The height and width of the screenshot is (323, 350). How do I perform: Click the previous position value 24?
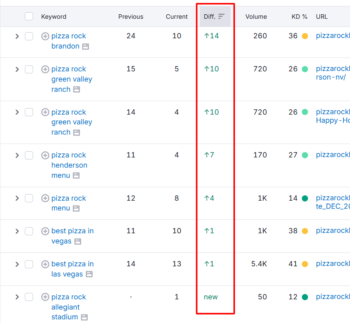click(131, 36)
